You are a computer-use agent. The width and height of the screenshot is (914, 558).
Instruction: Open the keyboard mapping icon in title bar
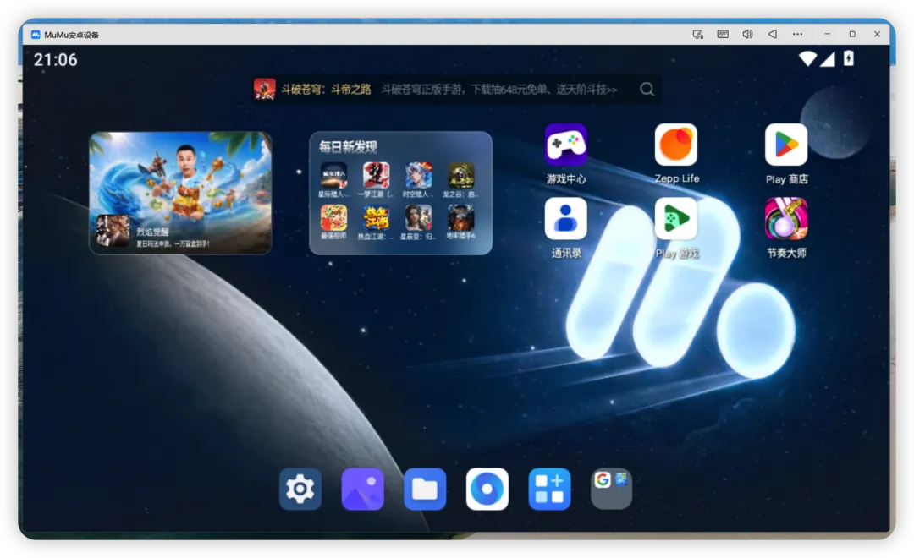[x=723, y=35]
